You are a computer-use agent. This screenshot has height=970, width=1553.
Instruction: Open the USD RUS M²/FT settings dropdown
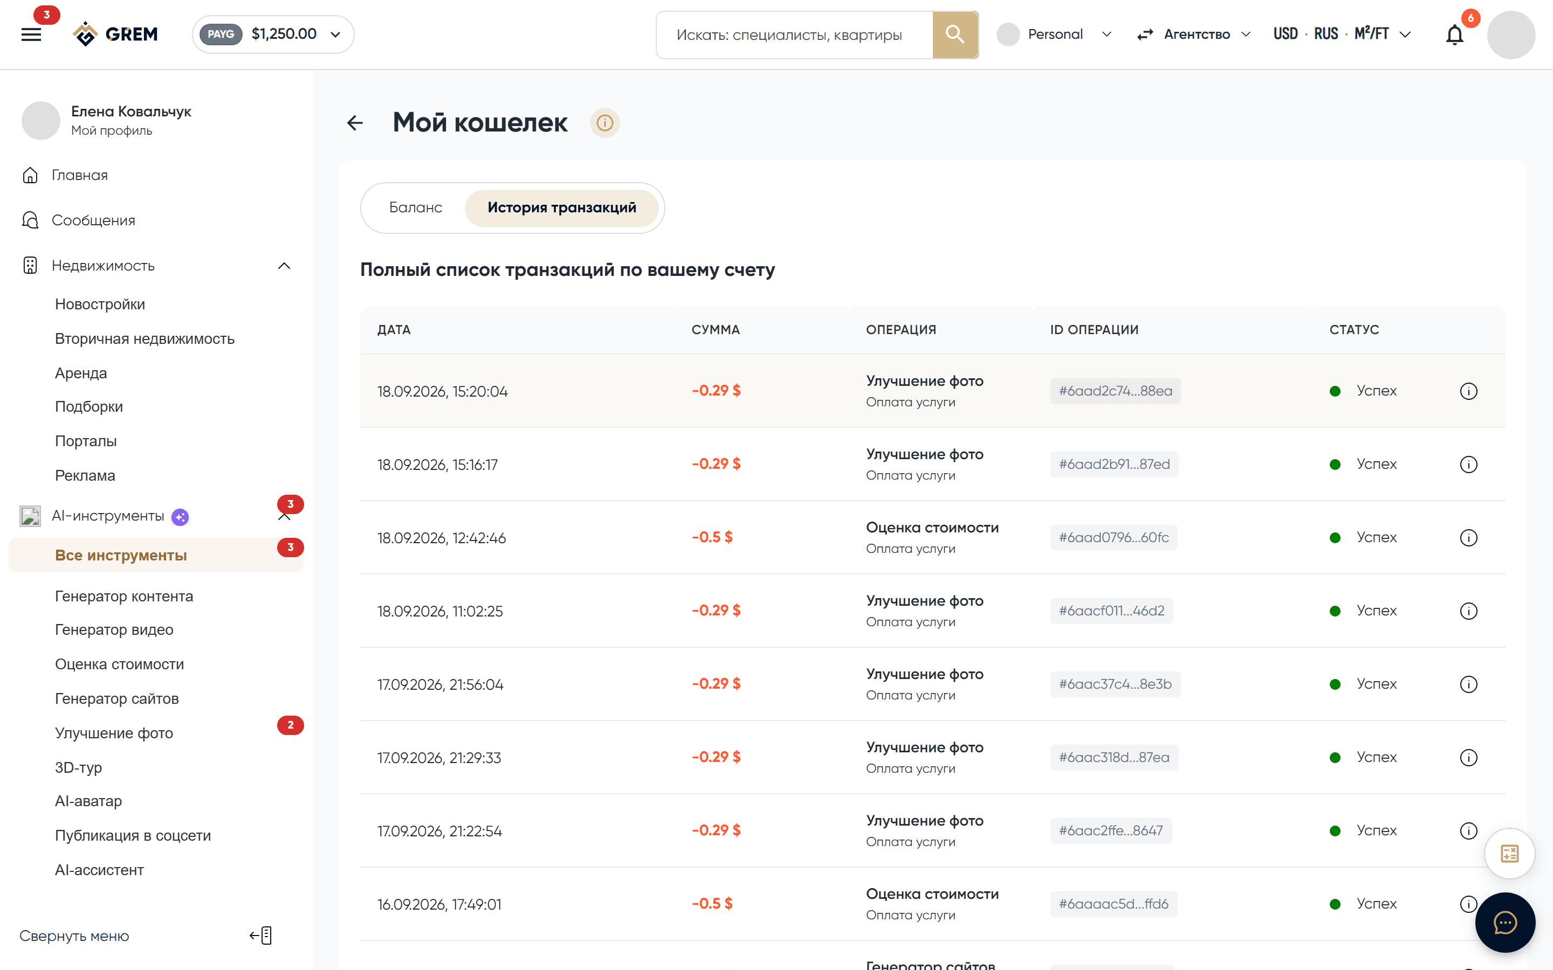click(1343, 34)
